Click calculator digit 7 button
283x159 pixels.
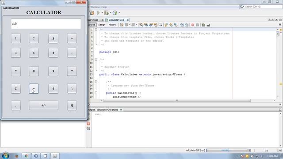[x=16, y=71]
